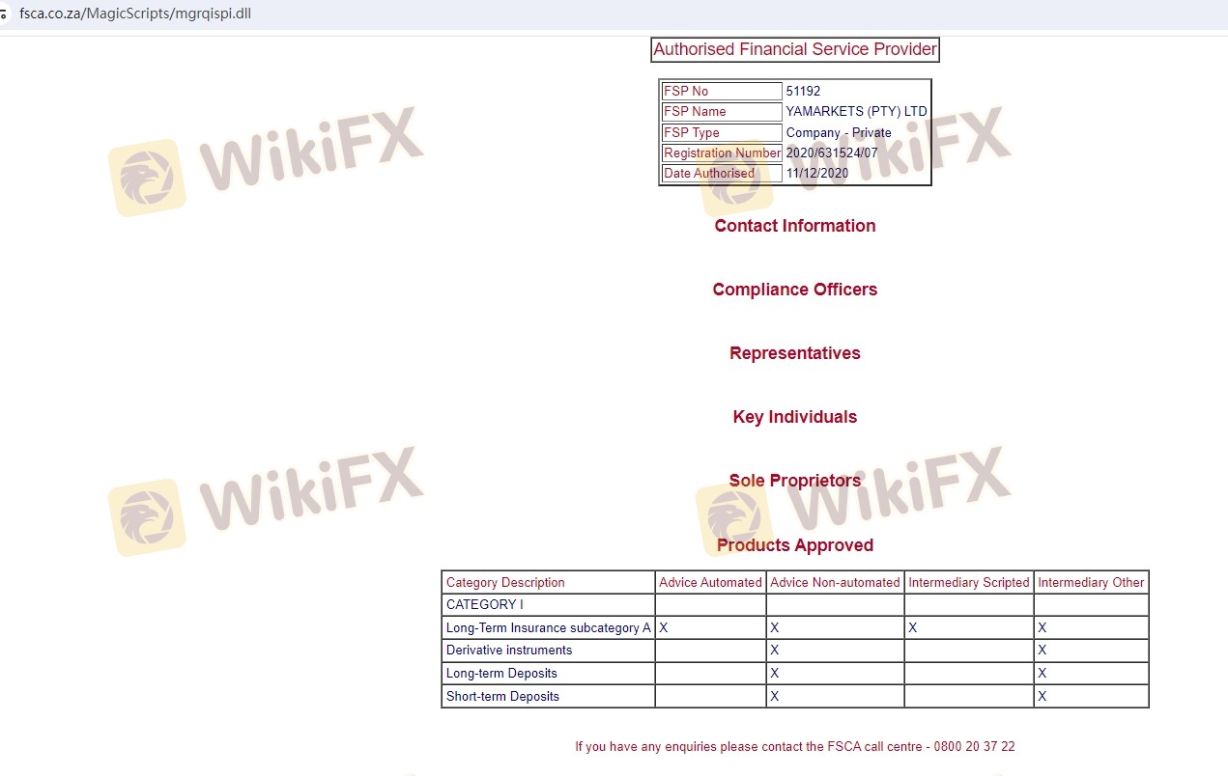Click Advice Non-automated X for Derivative instruments
The image size is (1228, 776).
775,651
